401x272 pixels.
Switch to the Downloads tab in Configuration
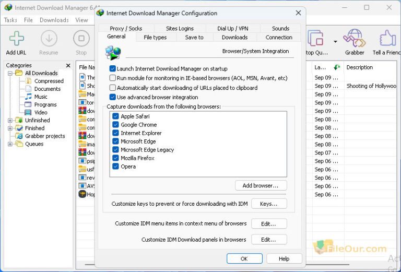[234, 37]
